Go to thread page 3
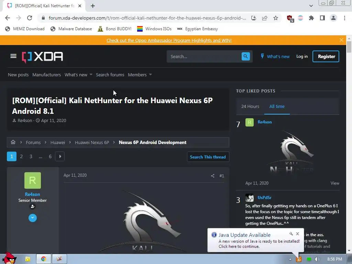 [x=31, y=156]
